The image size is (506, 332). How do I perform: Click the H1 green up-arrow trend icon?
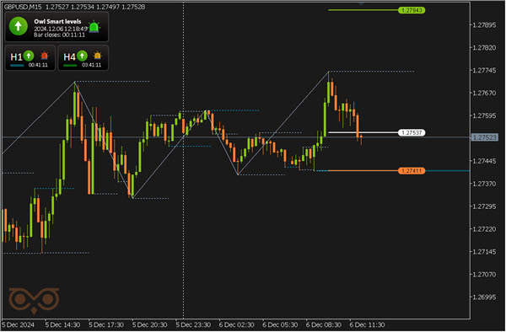click(29, 56)
